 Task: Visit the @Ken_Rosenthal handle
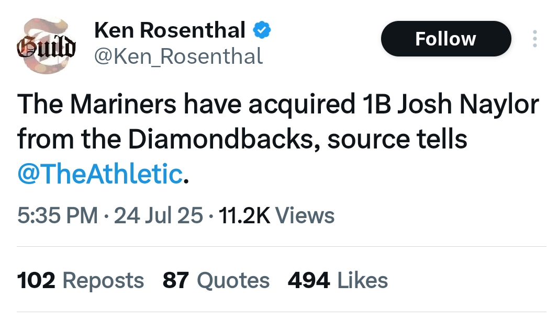point(178,57)
